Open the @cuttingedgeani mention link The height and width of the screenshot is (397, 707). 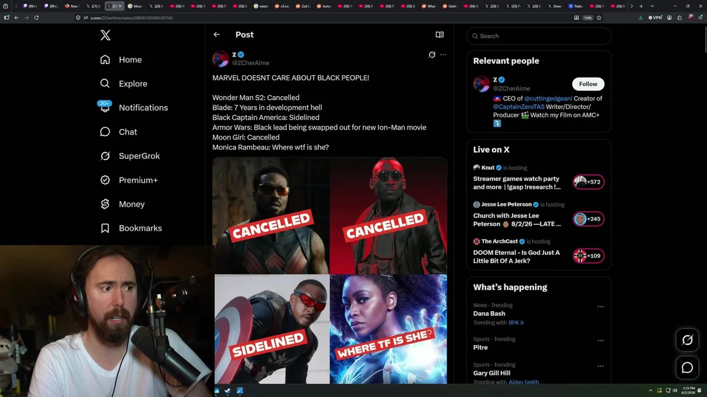point(548,99)
